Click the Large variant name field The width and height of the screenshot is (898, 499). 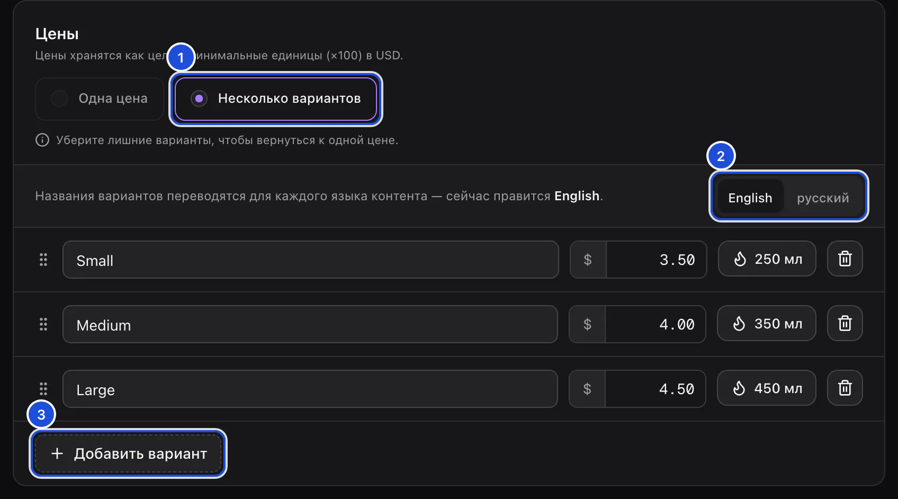click(310, 389)
